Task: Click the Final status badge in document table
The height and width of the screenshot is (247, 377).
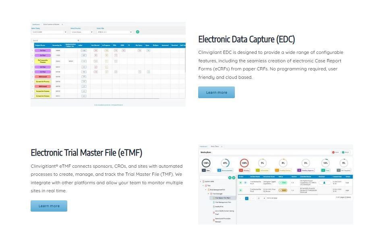Action: 283,183
